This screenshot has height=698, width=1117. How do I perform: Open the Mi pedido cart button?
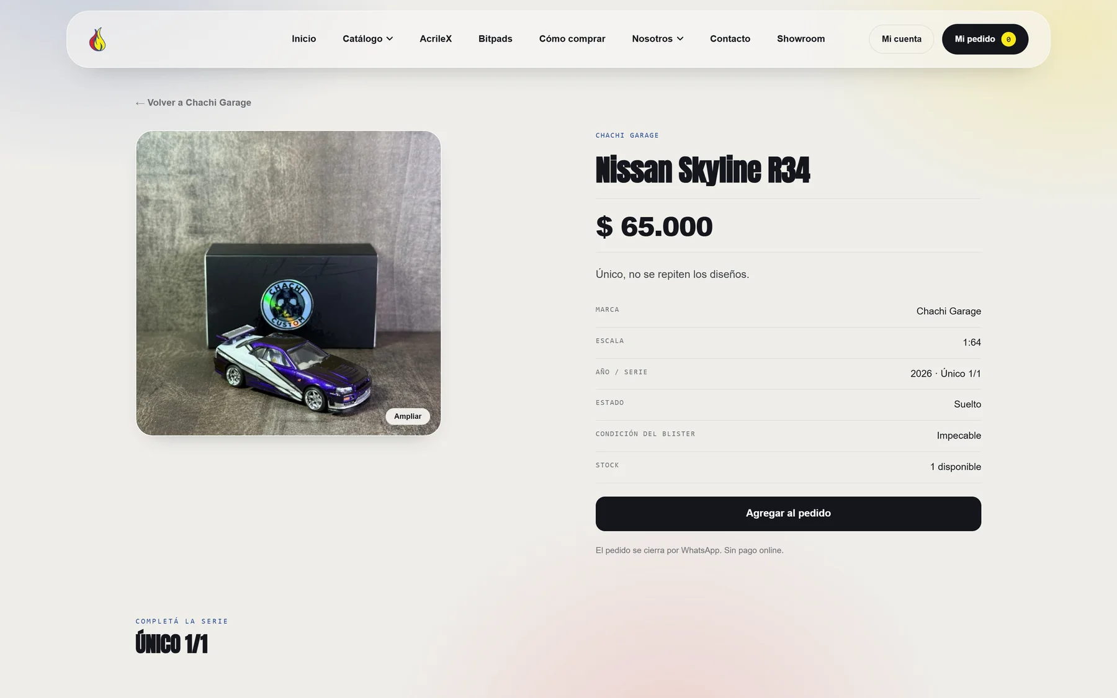(985, 39)
